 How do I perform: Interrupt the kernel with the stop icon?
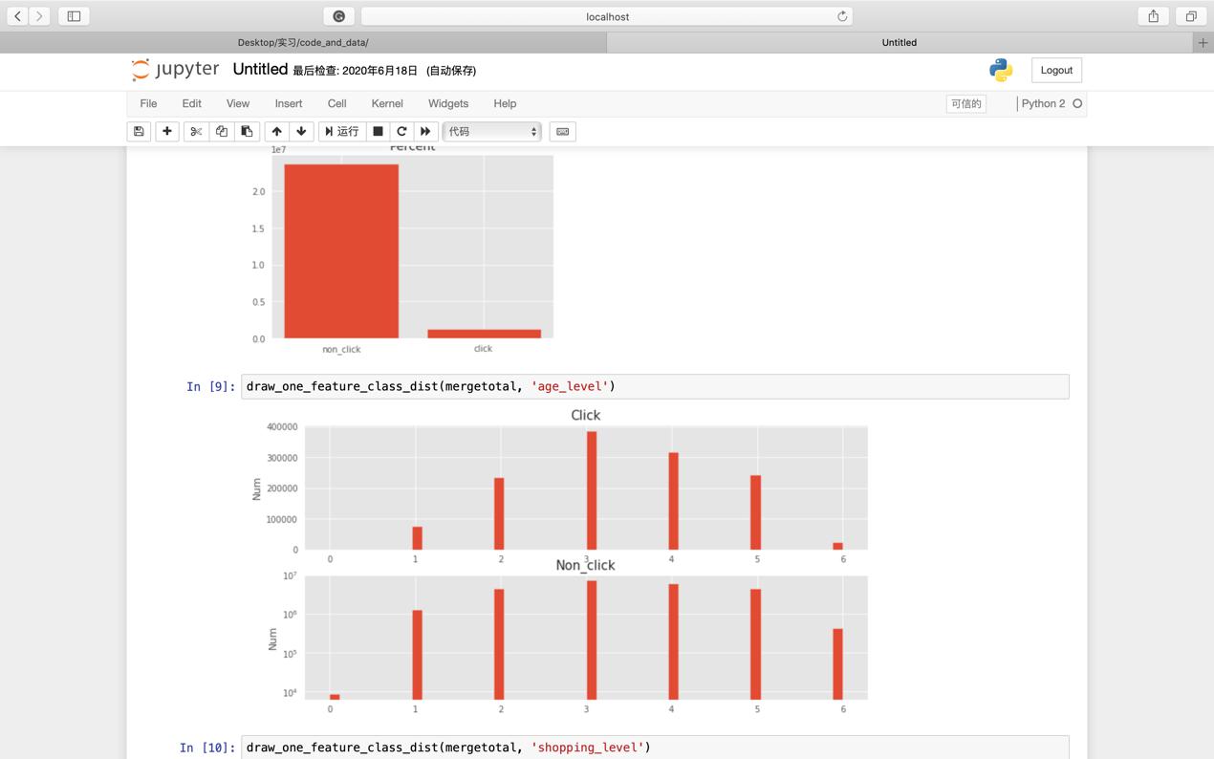tap(378, 131)
